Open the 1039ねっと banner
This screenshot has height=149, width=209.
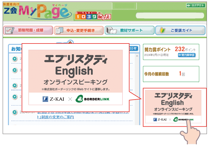click(x=93, y=16)
